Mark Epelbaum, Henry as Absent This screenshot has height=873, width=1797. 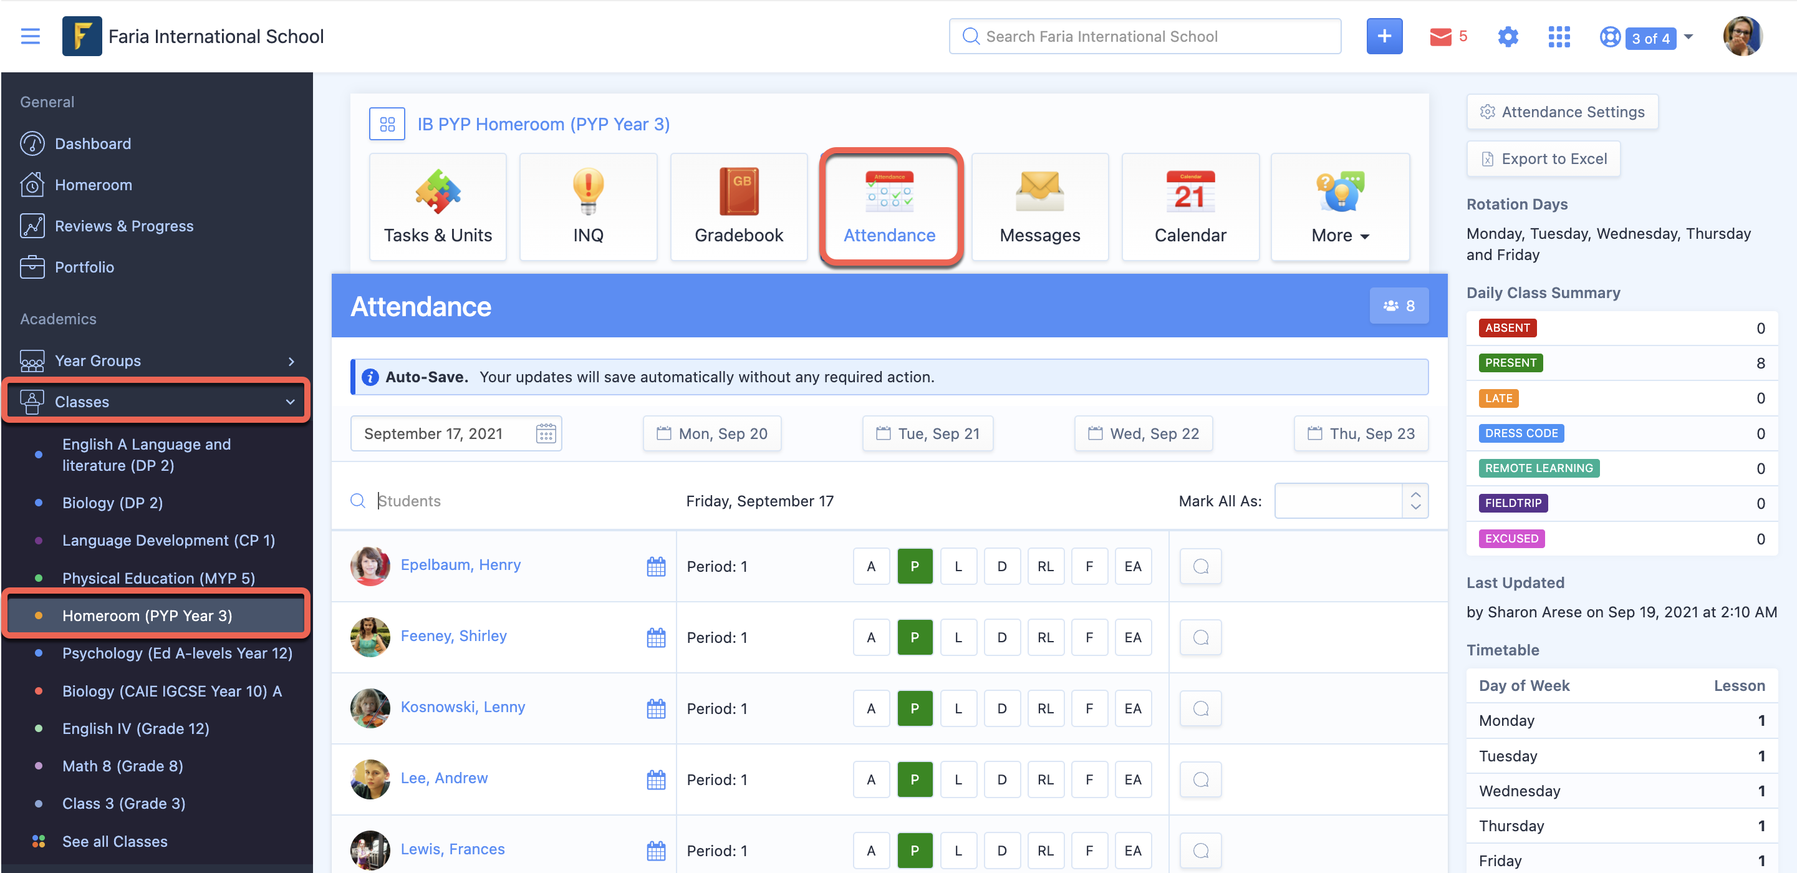click(870, 566)
